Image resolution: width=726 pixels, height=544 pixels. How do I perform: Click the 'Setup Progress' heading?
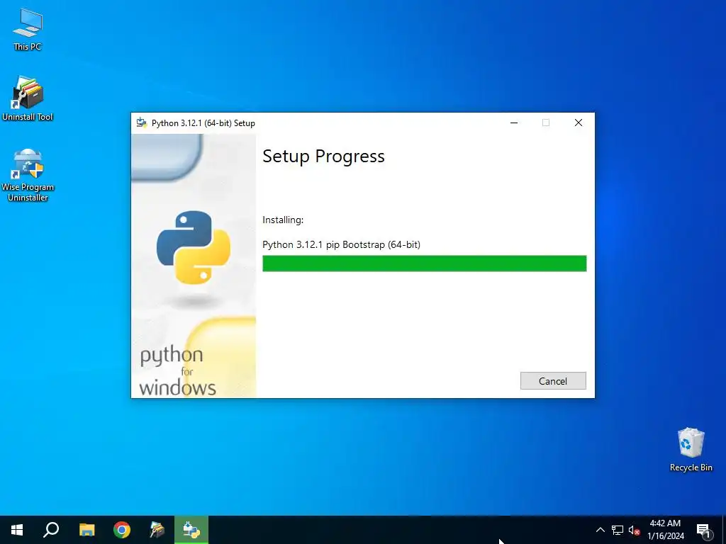[x=323, y=157]
